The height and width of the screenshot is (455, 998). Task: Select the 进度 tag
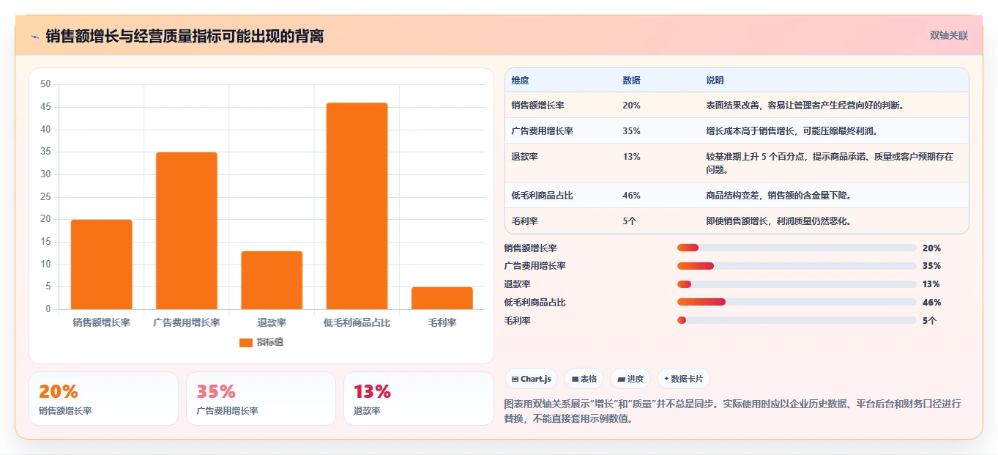coord(630,379)
